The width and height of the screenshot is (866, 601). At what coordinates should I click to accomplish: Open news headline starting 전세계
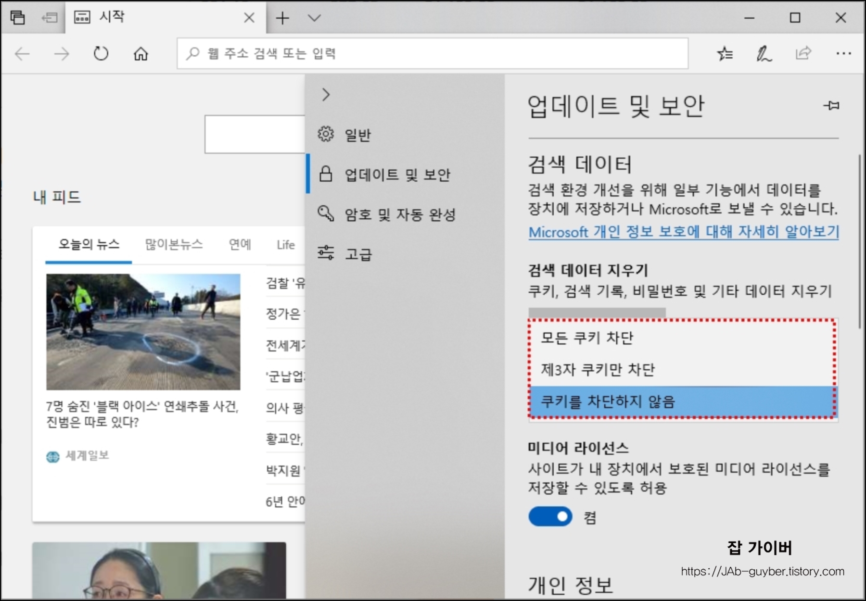(285, 345)
